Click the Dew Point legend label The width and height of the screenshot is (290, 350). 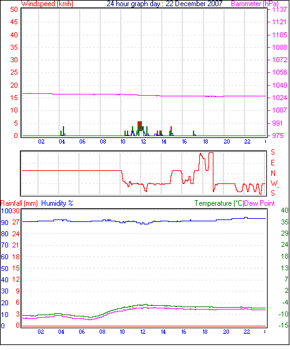(x=260, y=203)
